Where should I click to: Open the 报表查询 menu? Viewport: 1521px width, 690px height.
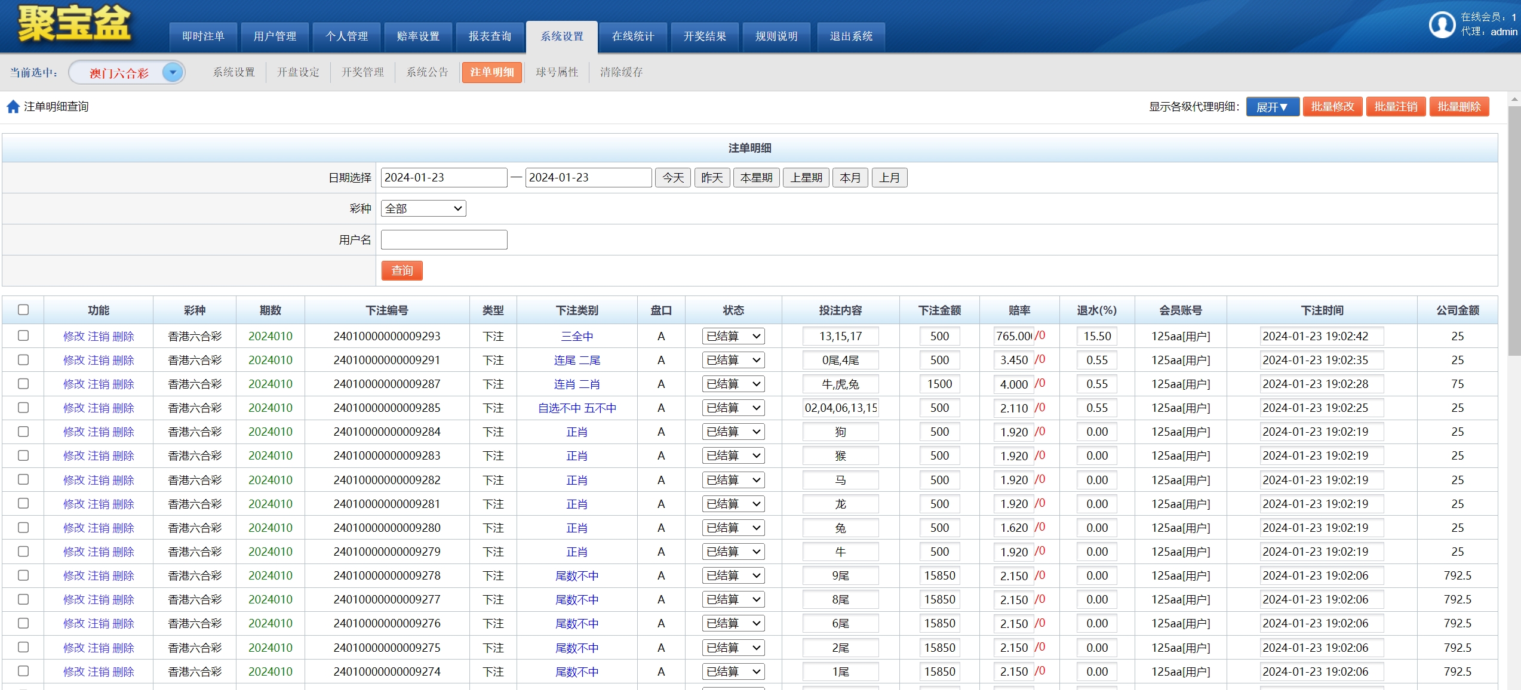tap(490, 37)
